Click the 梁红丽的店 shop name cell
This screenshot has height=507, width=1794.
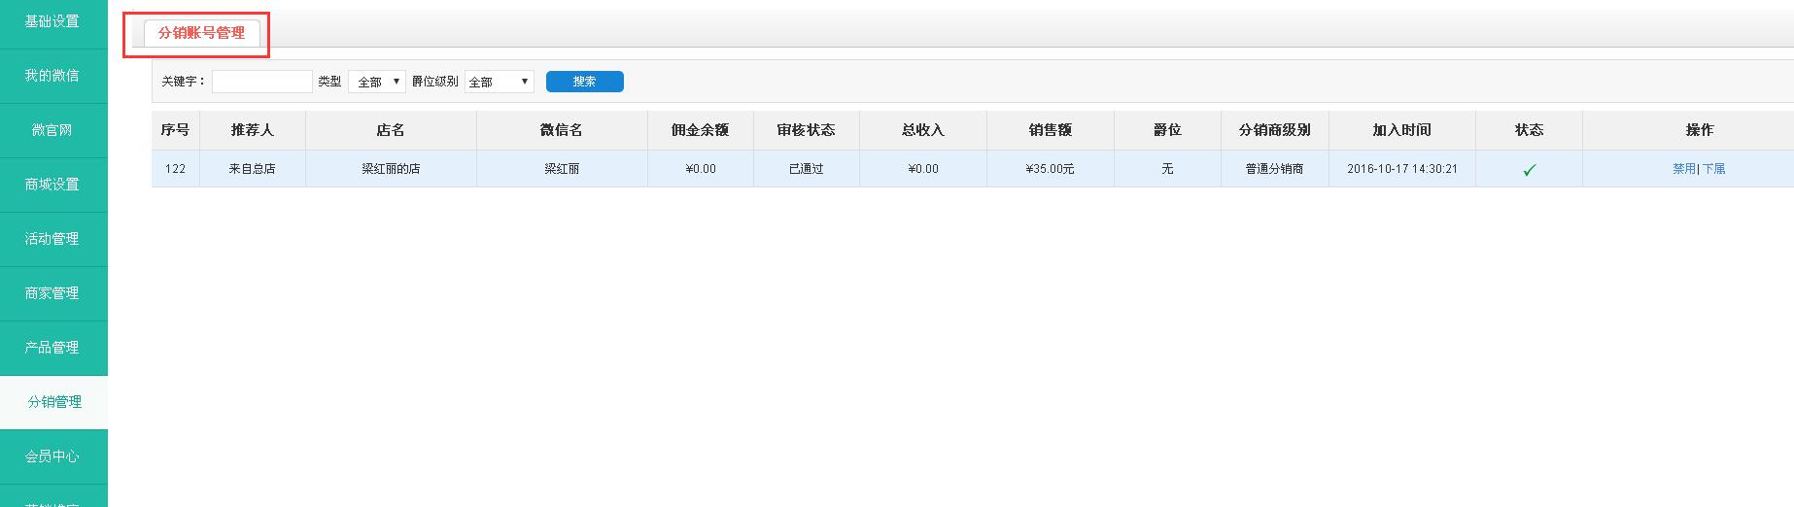tap(391, 169)
